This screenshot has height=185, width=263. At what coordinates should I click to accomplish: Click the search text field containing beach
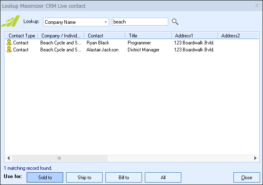(140, 22)
